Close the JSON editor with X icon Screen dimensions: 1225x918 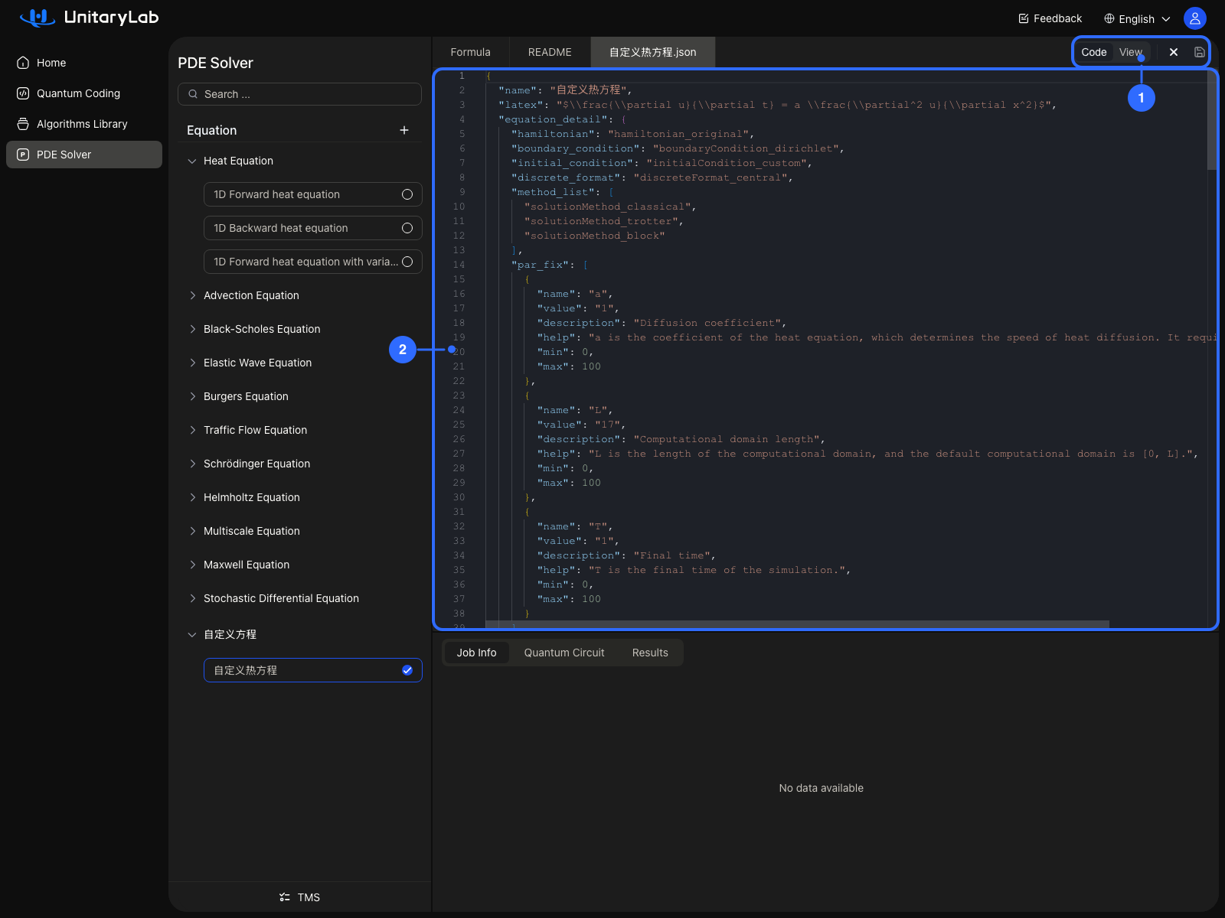[1174, 52]
